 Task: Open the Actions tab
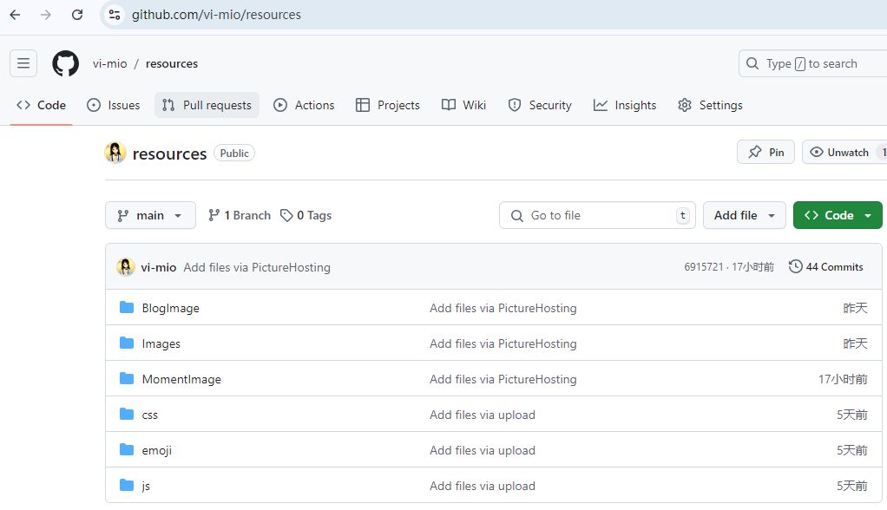[x=304, y=105]
